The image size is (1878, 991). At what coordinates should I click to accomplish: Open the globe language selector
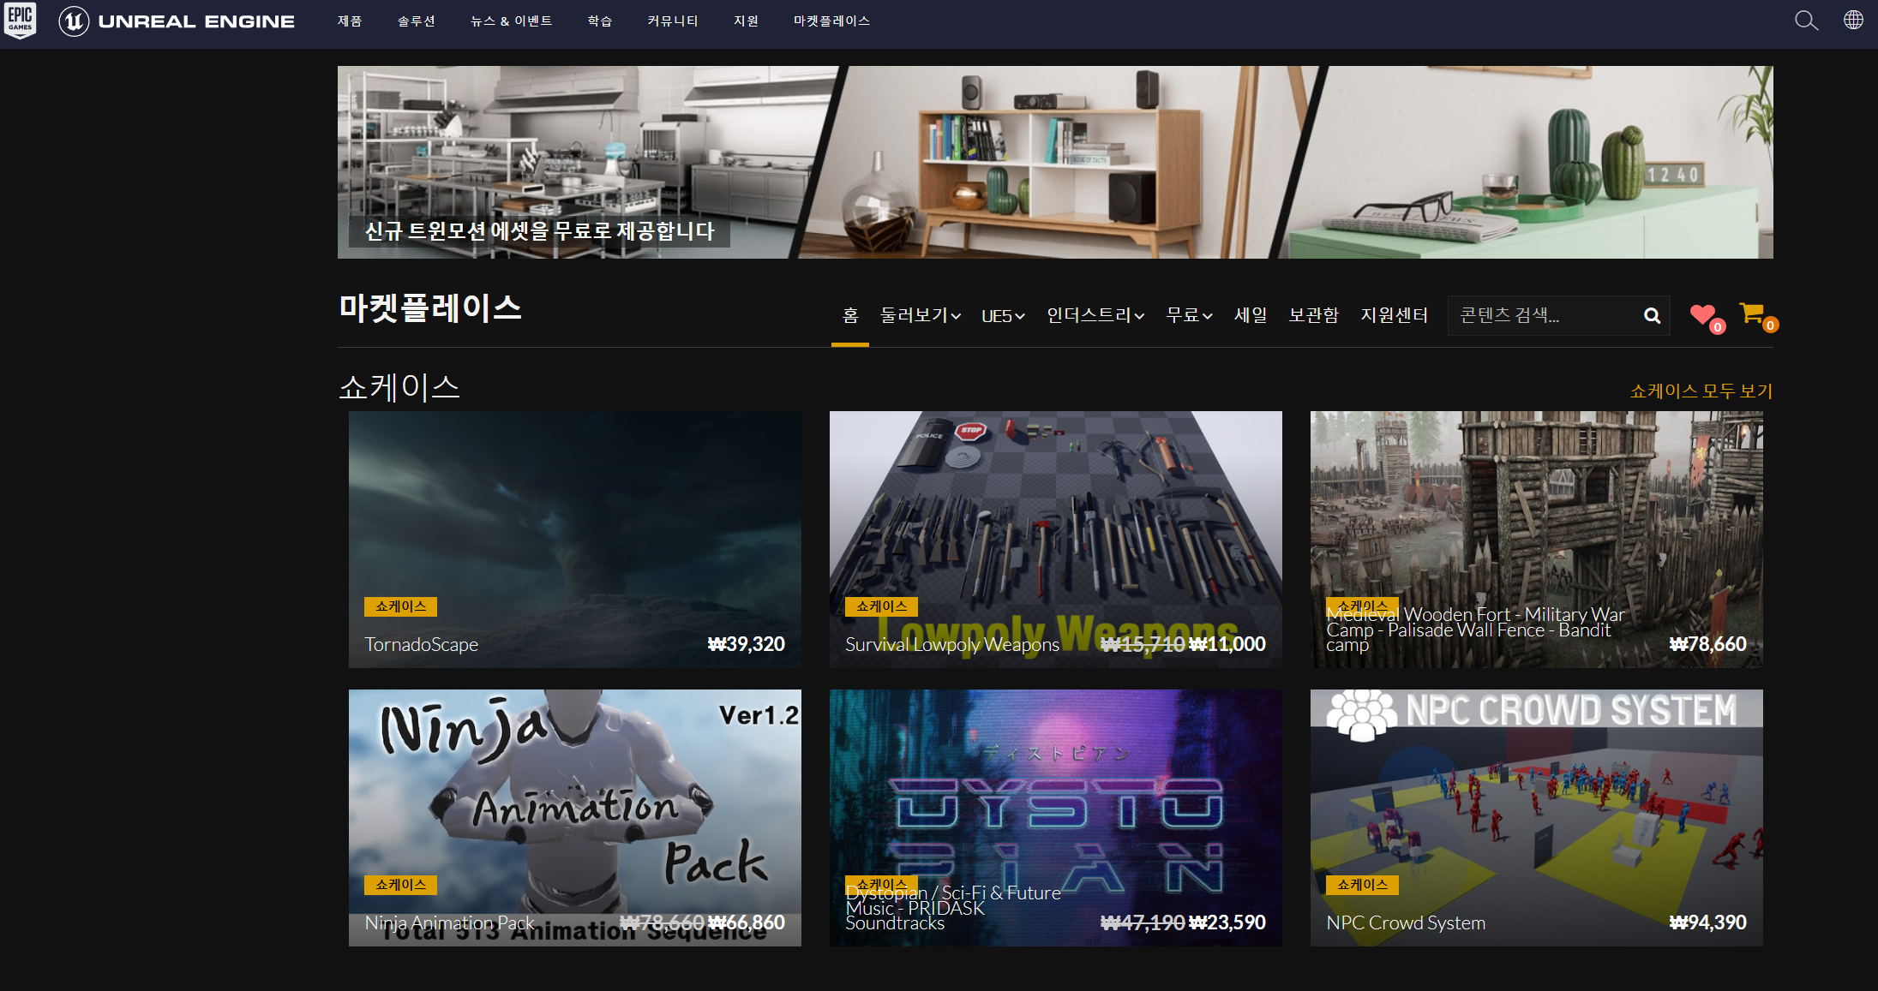tap(1853, 20)
